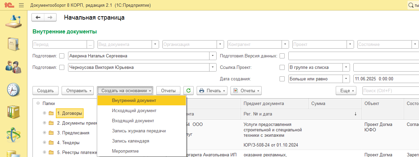Screen dimensions: 419x157
Task: Click the document book icon in sidebar
Action: (14, 44)
